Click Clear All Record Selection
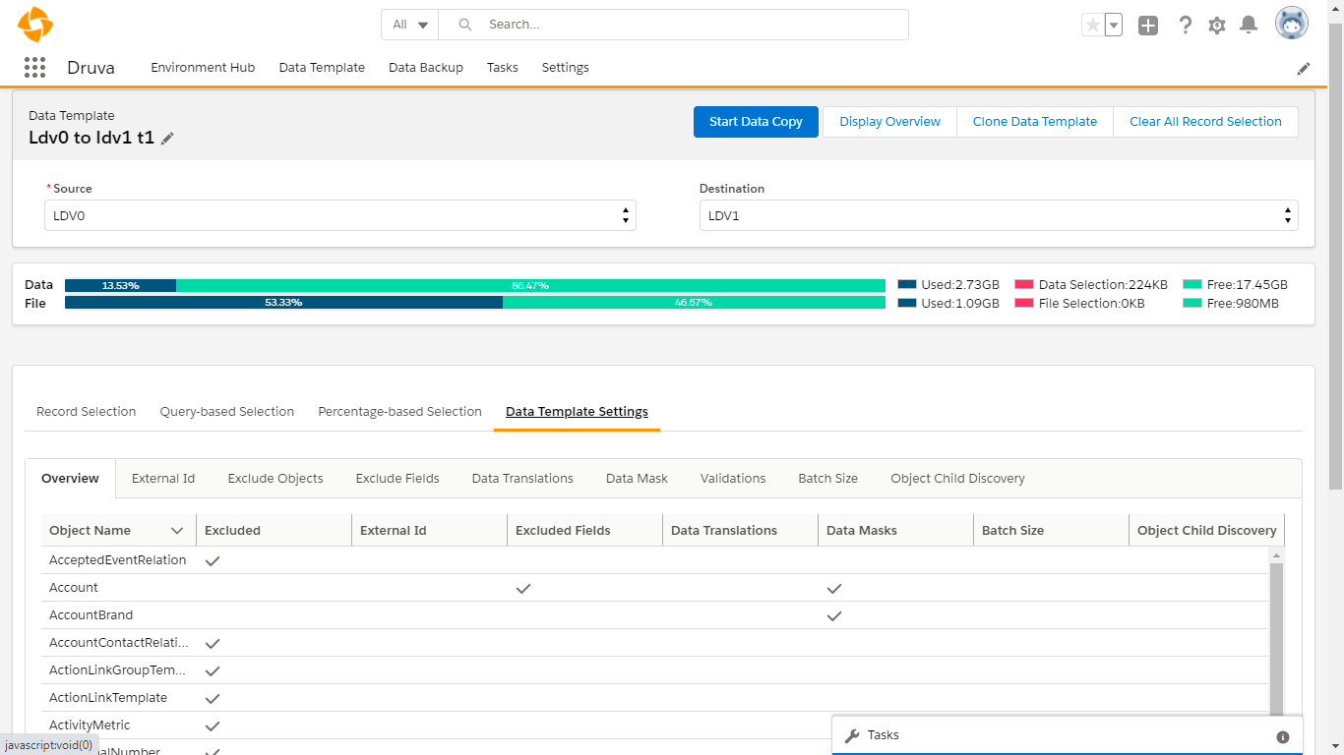1344x755 pixels. click(1205, 122)
